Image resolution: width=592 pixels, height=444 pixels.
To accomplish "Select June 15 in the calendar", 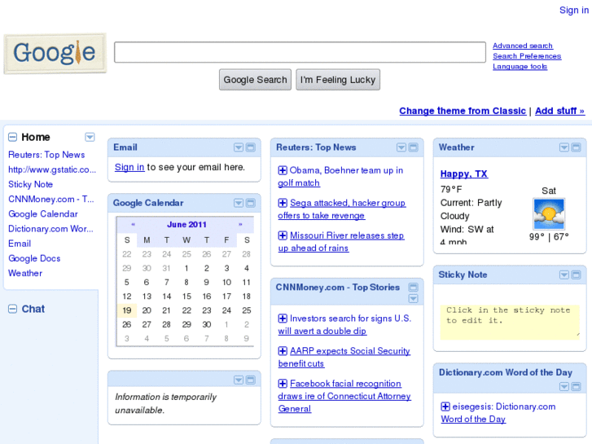I will coord(186,297).
